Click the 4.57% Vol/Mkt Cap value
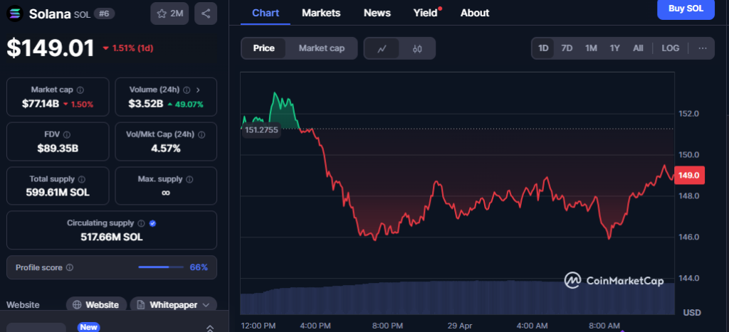The image size is (729, 332). (x=165, y=149)
